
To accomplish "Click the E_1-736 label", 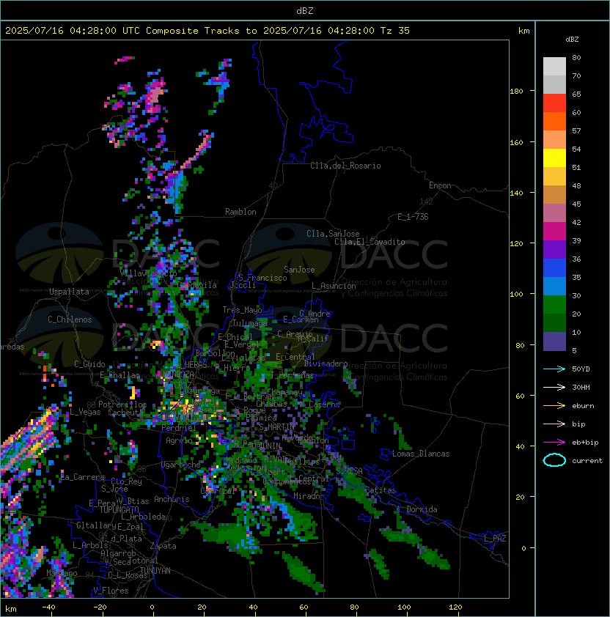I will 413,217.
